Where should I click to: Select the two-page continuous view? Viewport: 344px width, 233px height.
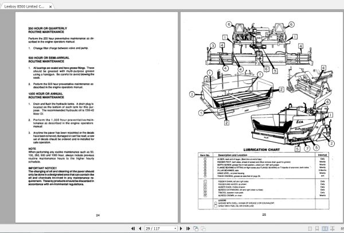tap(333, 228)
